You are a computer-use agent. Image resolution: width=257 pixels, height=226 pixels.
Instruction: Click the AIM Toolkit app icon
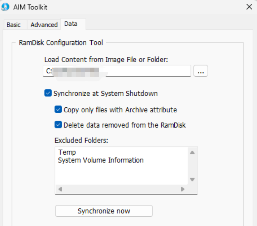5,7
